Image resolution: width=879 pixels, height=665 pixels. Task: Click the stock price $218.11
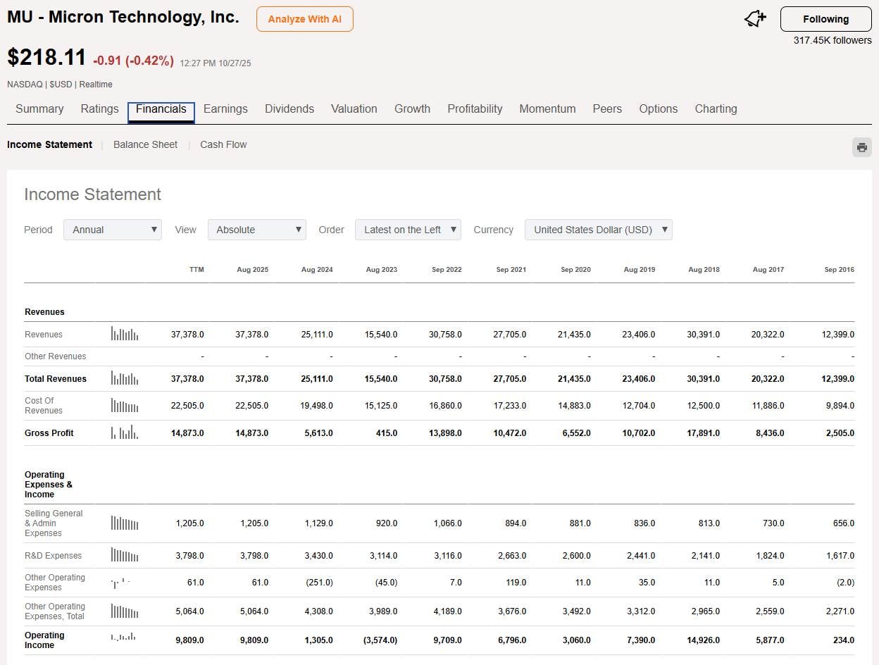pyautogui.click(x=47, y=58)
